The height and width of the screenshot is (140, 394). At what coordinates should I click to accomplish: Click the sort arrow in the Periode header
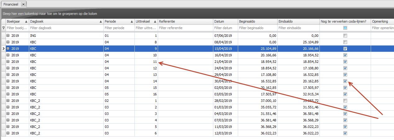coord(132,22)
